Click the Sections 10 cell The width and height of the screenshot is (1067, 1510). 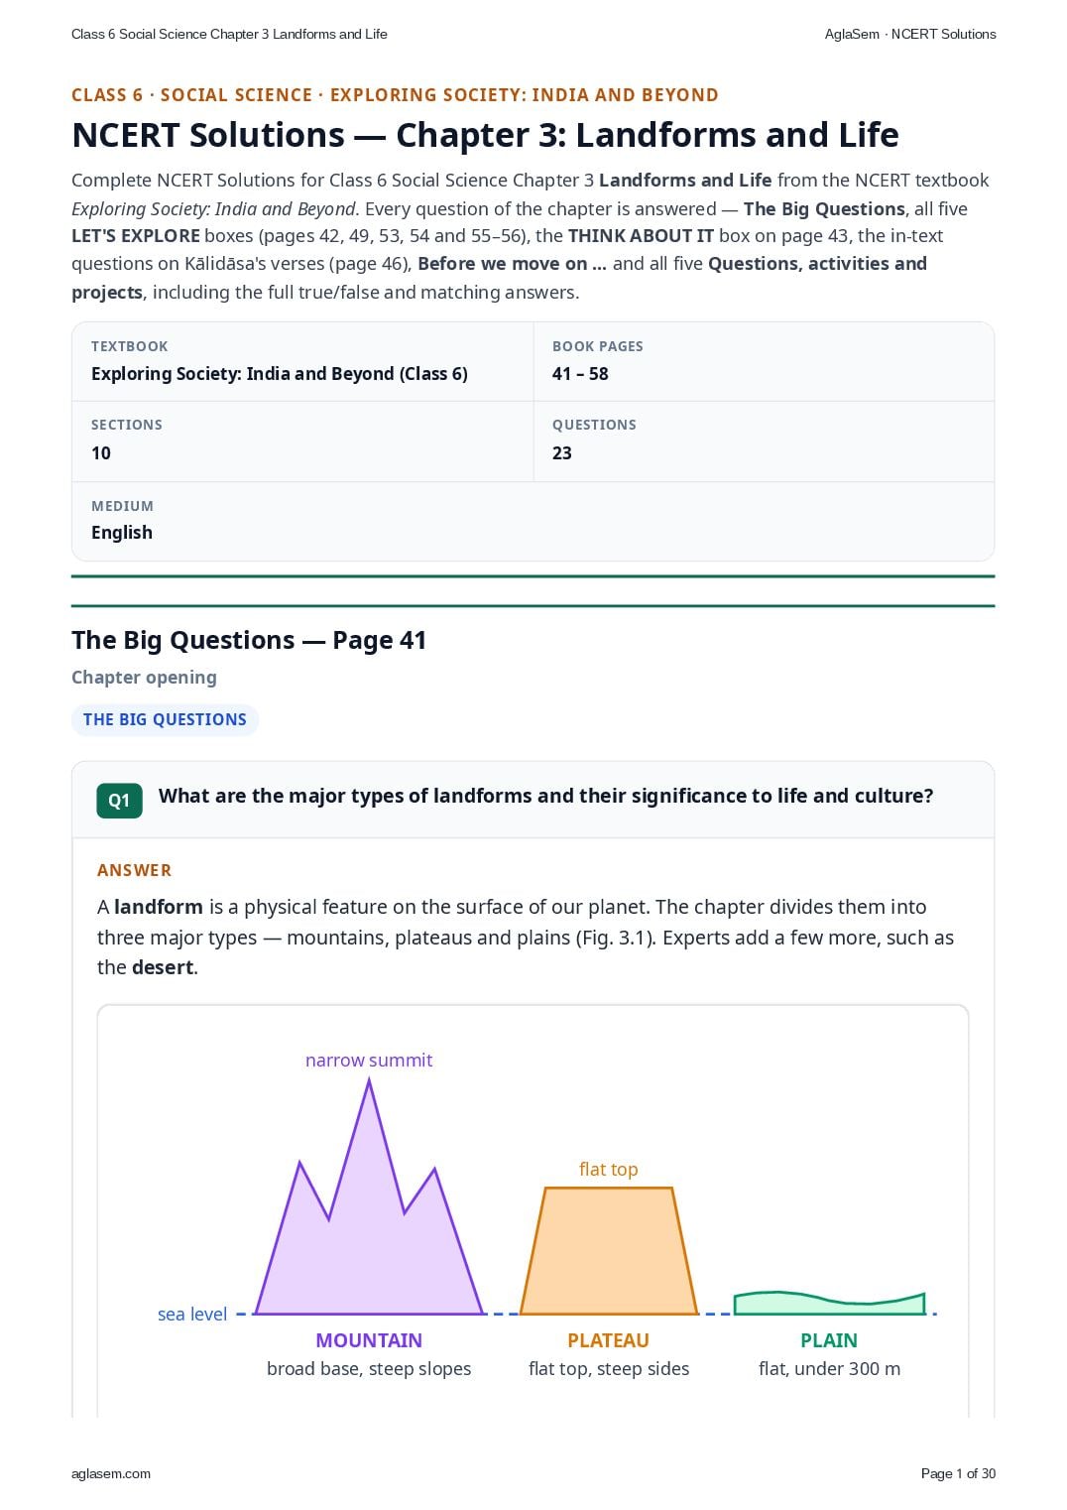[x=302, y=441]
